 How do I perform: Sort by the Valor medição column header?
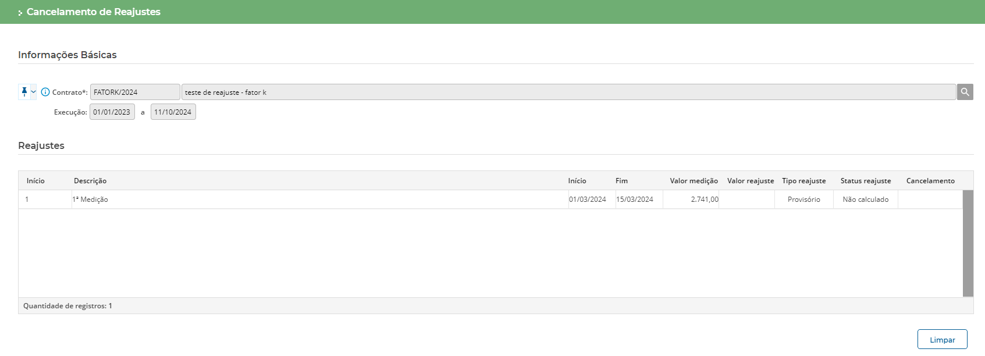(x=694, y=181)
